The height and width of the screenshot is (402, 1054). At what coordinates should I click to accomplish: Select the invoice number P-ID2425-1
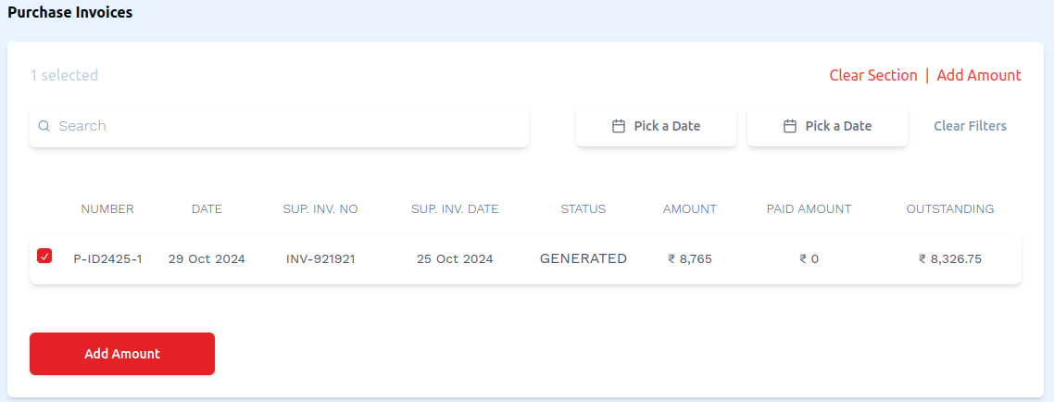coord(107,259)
